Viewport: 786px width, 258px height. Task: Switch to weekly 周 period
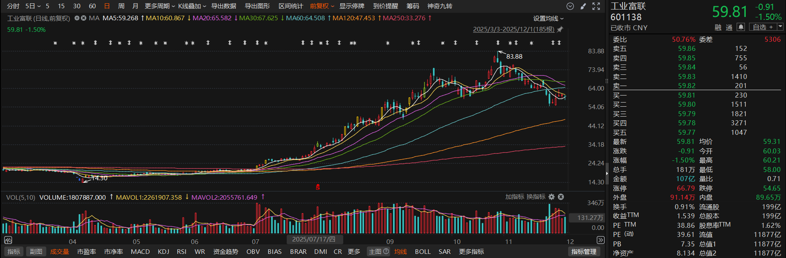point(121,6)
